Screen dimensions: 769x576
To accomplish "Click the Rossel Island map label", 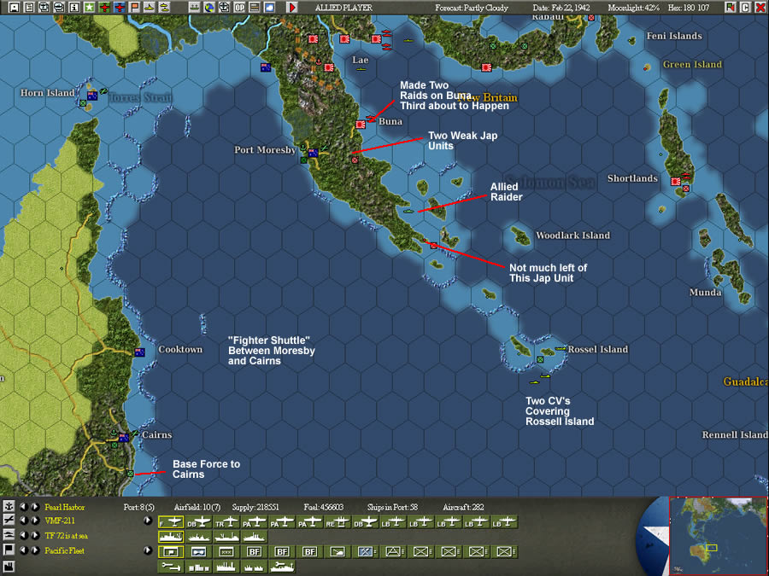I will pyautogui.click(x=598, y=349).
